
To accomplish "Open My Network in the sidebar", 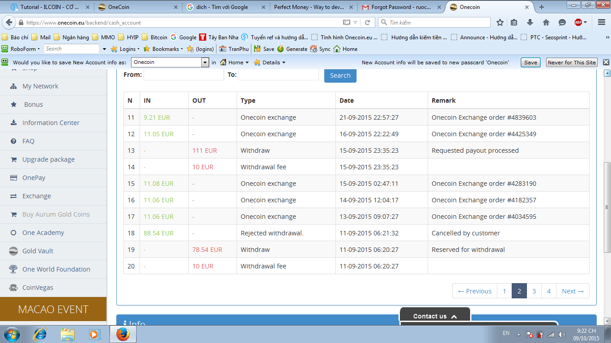I will (x=40, y=86).
